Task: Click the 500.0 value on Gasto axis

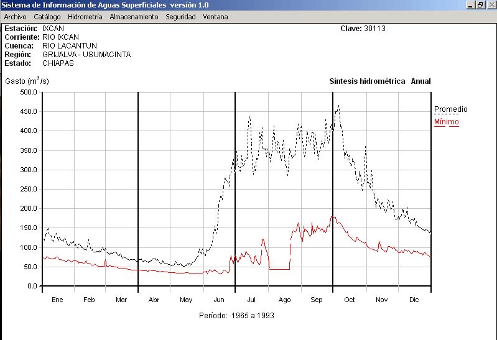Action: (29, 92)
